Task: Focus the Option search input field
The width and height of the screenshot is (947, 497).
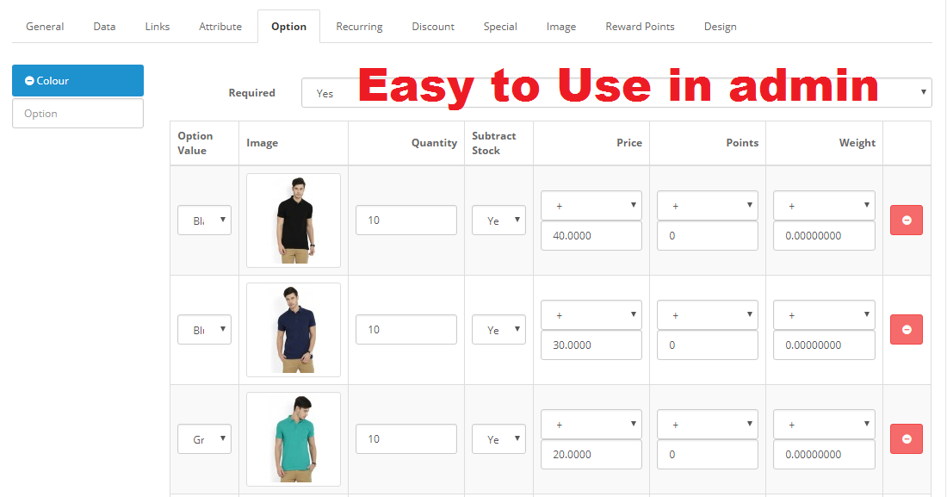Action: click(x=77, y=113)
